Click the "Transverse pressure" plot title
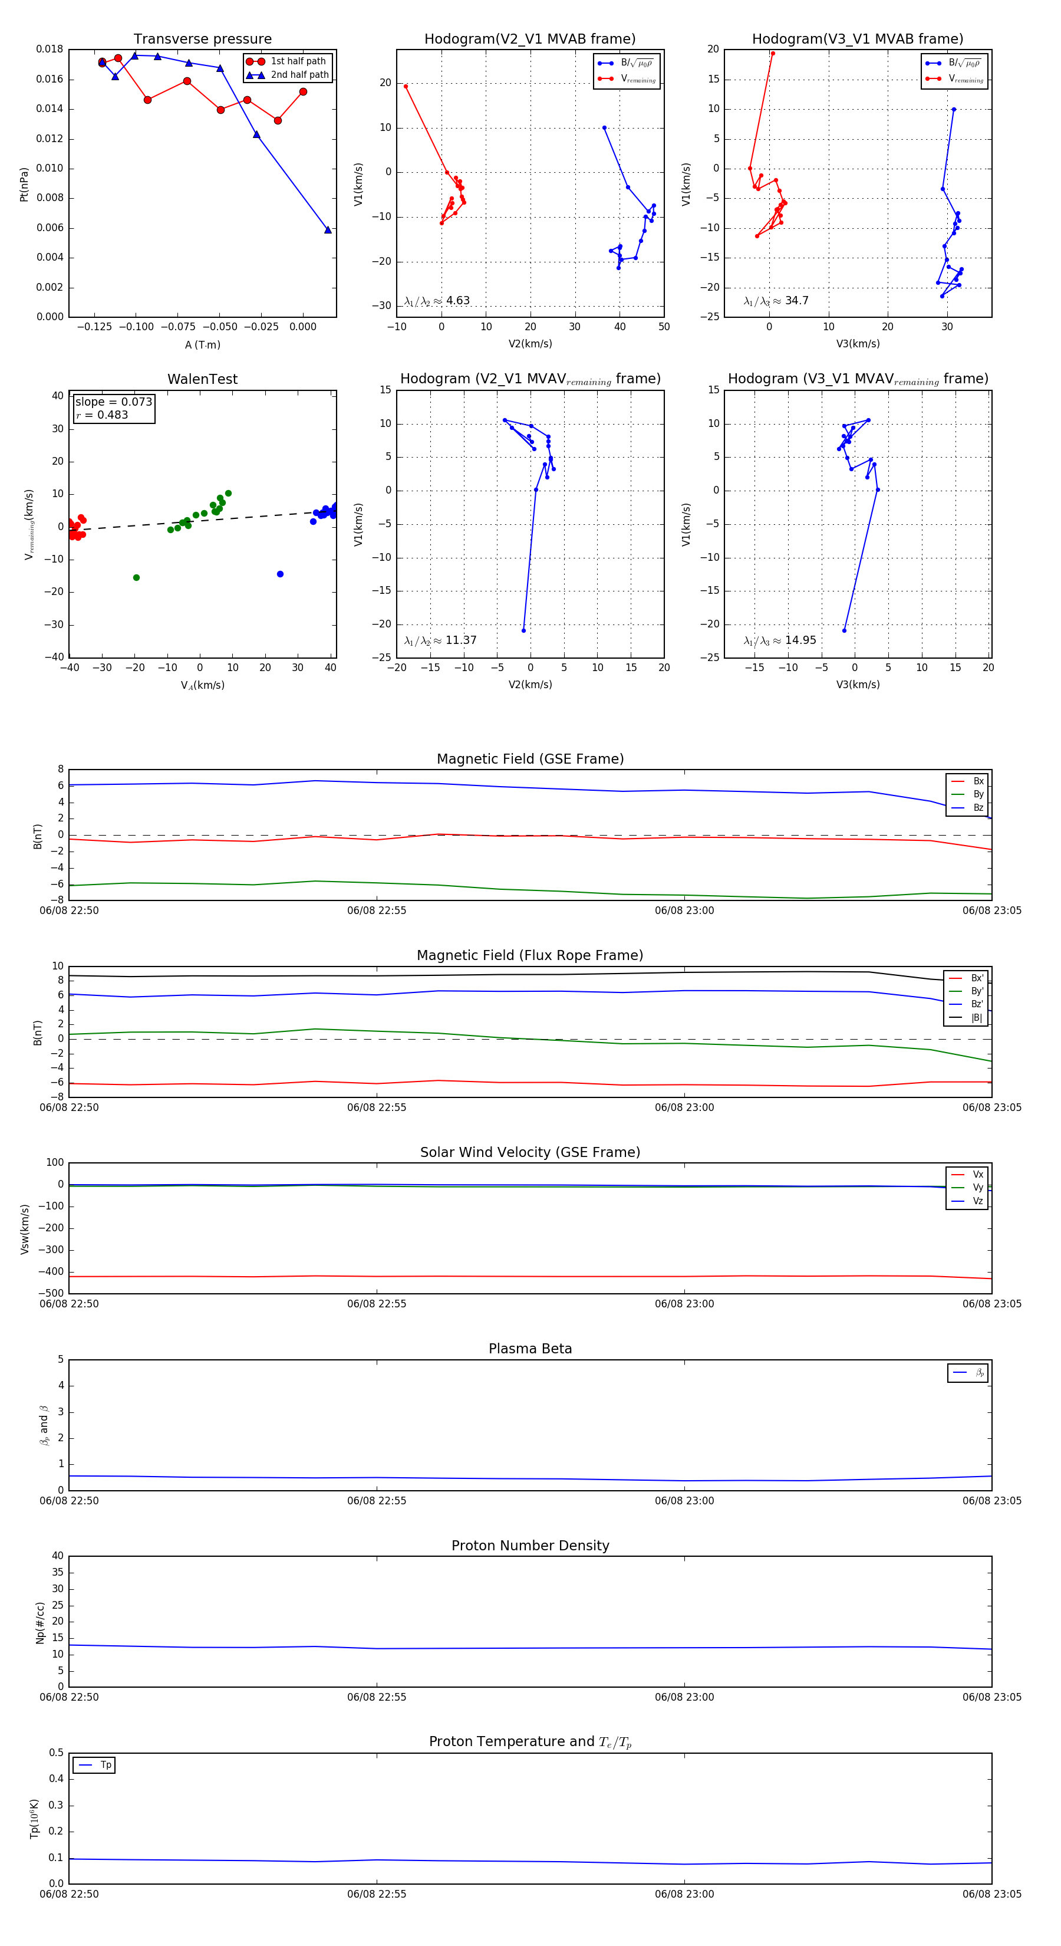The height and width of the screenshot is (1946, 1061). coord(202,38)
